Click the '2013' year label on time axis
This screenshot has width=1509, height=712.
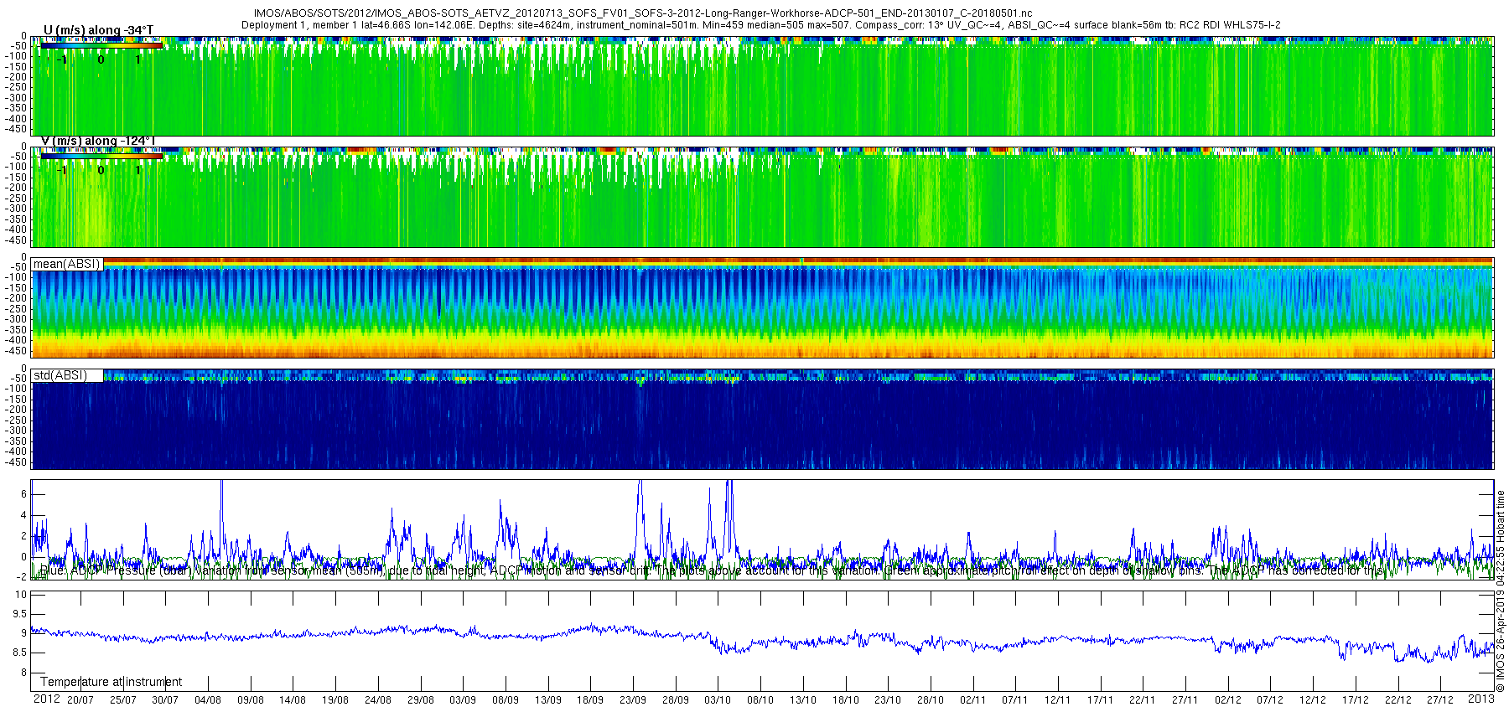[x=1480, y=699]
